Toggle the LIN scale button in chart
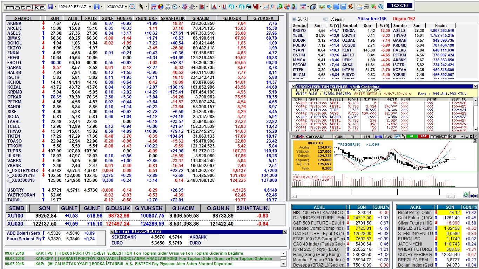Viewport: 479px width, 269px height. point(366,136)
